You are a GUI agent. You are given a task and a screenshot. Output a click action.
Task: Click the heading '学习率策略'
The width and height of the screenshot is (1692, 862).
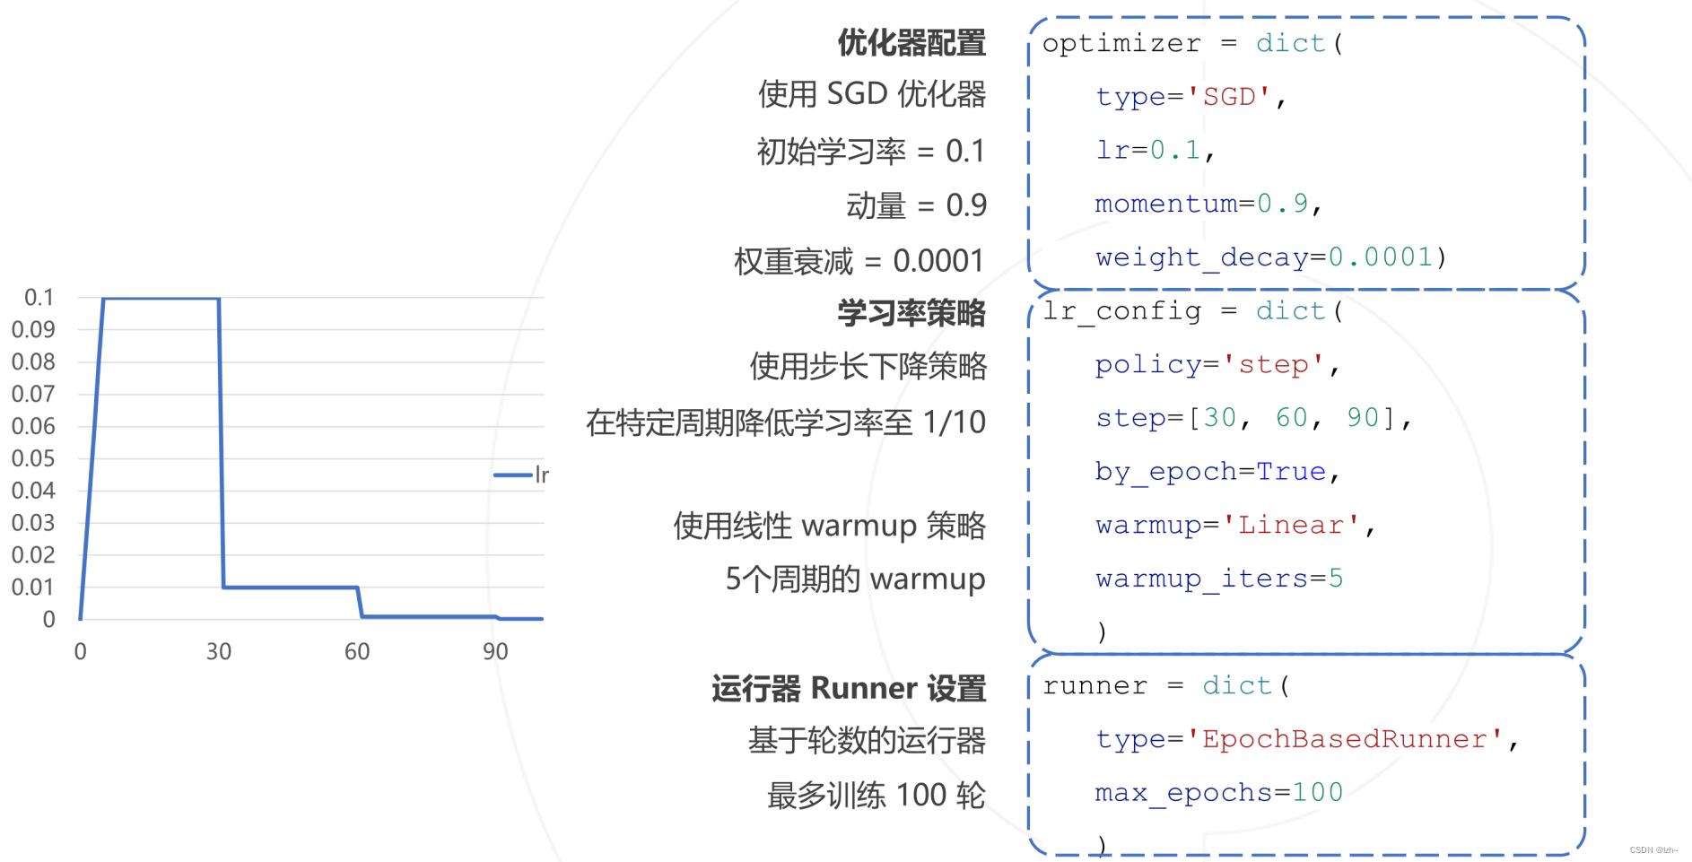tap(911, 313)
